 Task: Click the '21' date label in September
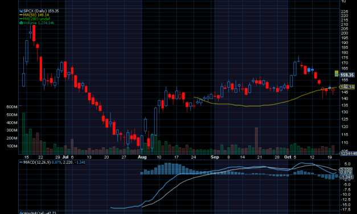click(260, 157)
